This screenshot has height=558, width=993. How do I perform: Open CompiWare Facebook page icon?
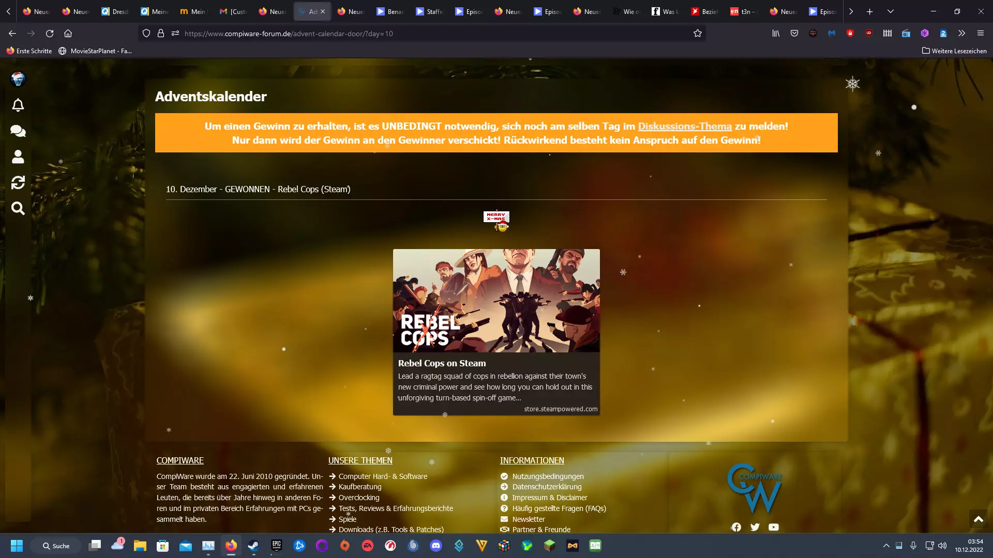point(736,527)
